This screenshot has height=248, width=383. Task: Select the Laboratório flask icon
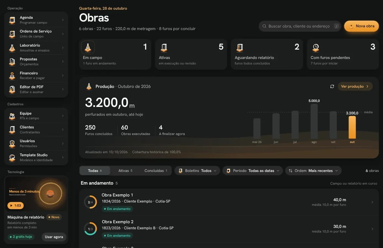[12, 48]
